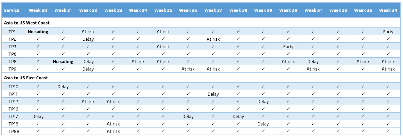
Task: Click the TP18 Delay cell in Week 29
Action: tap(263, 124)
